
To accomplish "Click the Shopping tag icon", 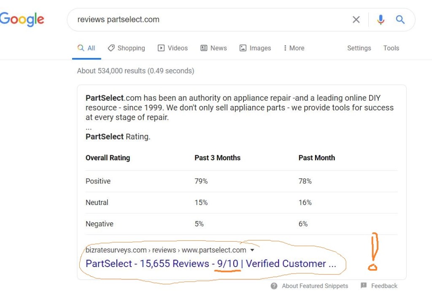I will [111, 48].
